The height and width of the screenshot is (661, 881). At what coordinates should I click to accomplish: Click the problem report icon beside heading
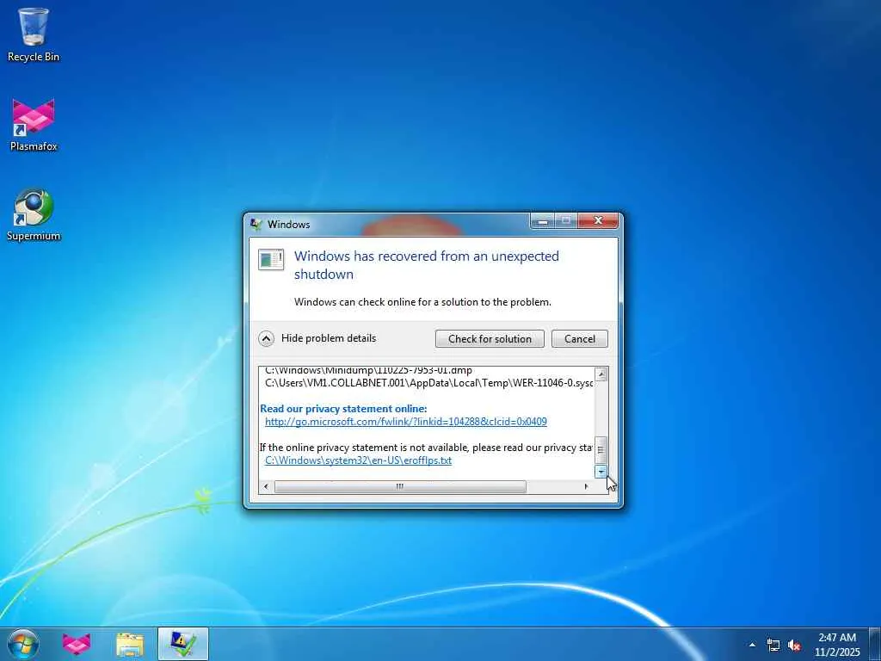coord(271,260)
